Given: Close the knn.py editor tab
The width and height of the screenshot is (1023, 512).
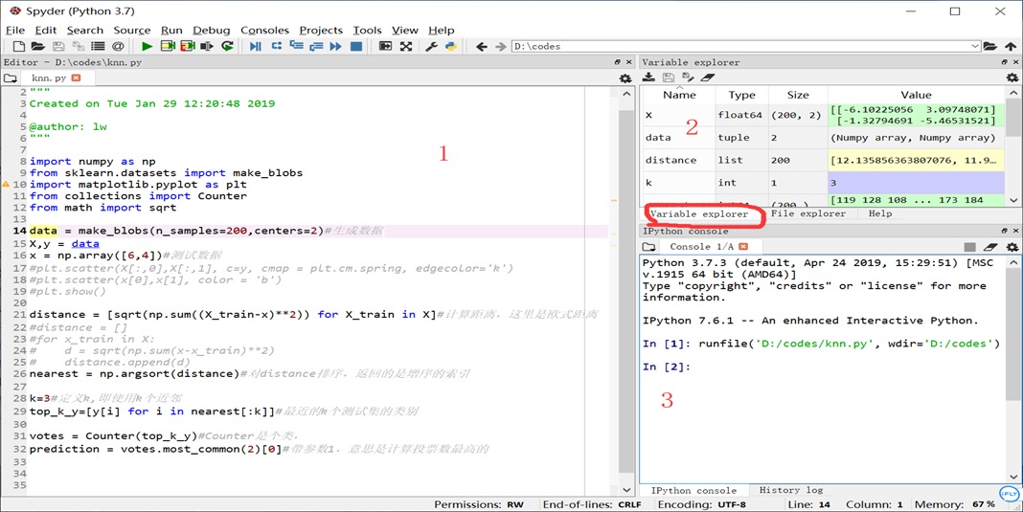Looking at the screenshot, I should pos(76,78).
